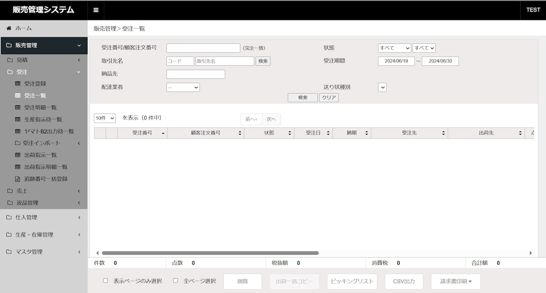Open the second 状態 dropdown showing すべて

(424, 48)
